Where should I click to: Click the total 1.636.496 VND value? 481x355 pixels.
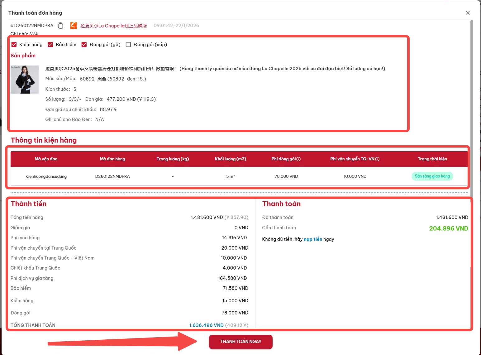[206, 325]
